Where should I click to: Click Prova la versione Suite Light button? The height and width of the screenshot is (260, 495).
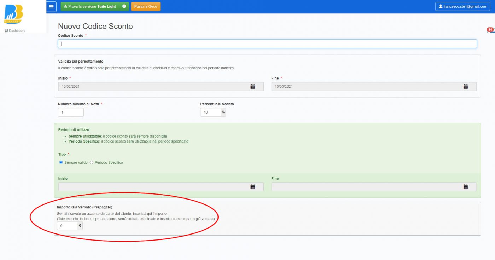coord(90,6)
